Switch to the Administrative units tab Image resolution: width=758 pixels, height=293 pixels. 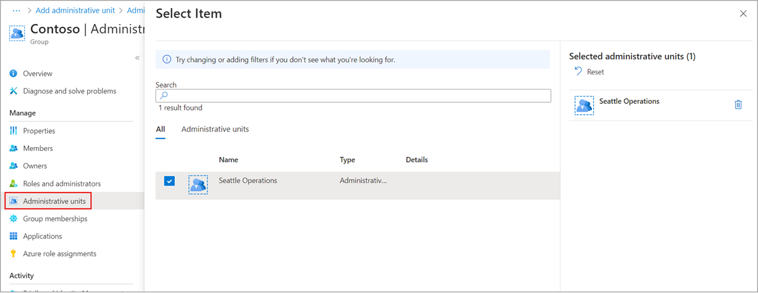pyautogui.click(x=215, y=129)
